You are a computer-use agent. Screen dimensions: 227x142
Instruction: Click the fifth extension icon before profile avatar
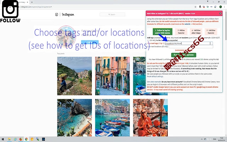tap(215, 7)
